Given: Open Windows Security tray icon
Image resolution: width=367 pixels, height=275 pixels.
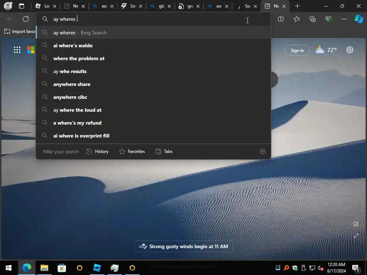Looking at the screenshot, I should pos(295,268).
